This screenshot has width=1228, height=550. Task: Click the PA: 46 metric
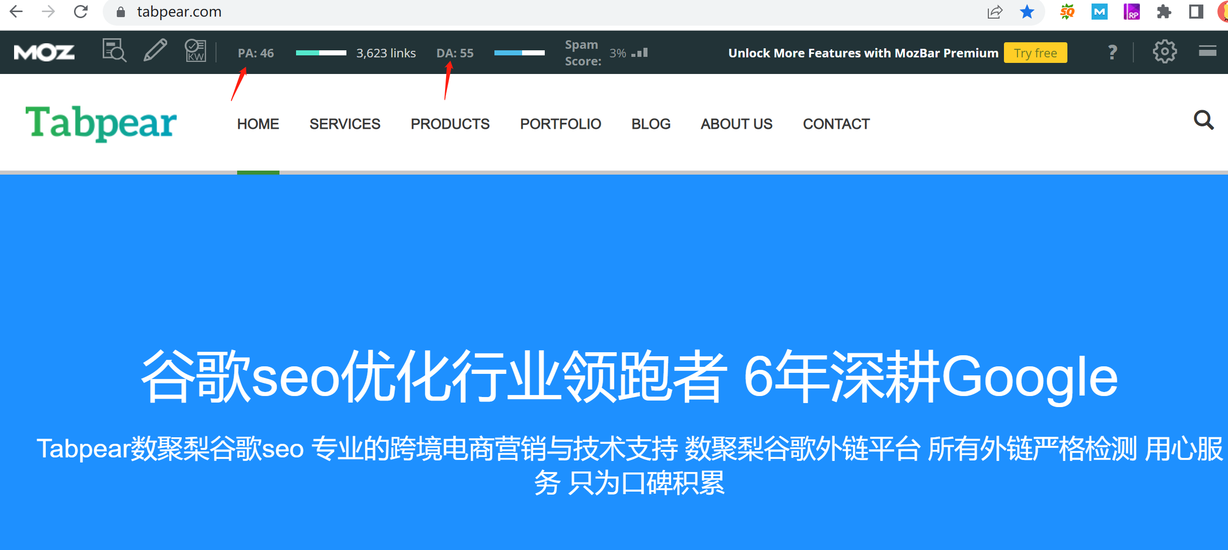(x=256, y=53)
